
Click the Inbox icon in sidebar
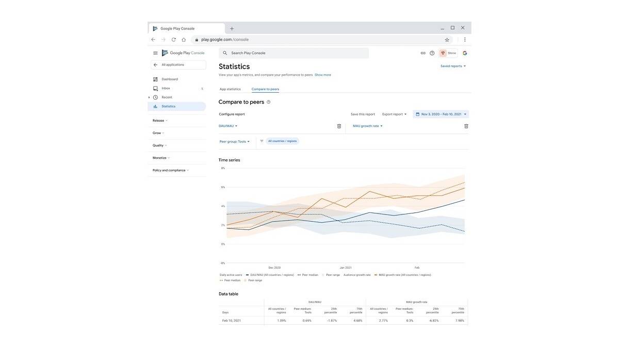click(155, 88)
